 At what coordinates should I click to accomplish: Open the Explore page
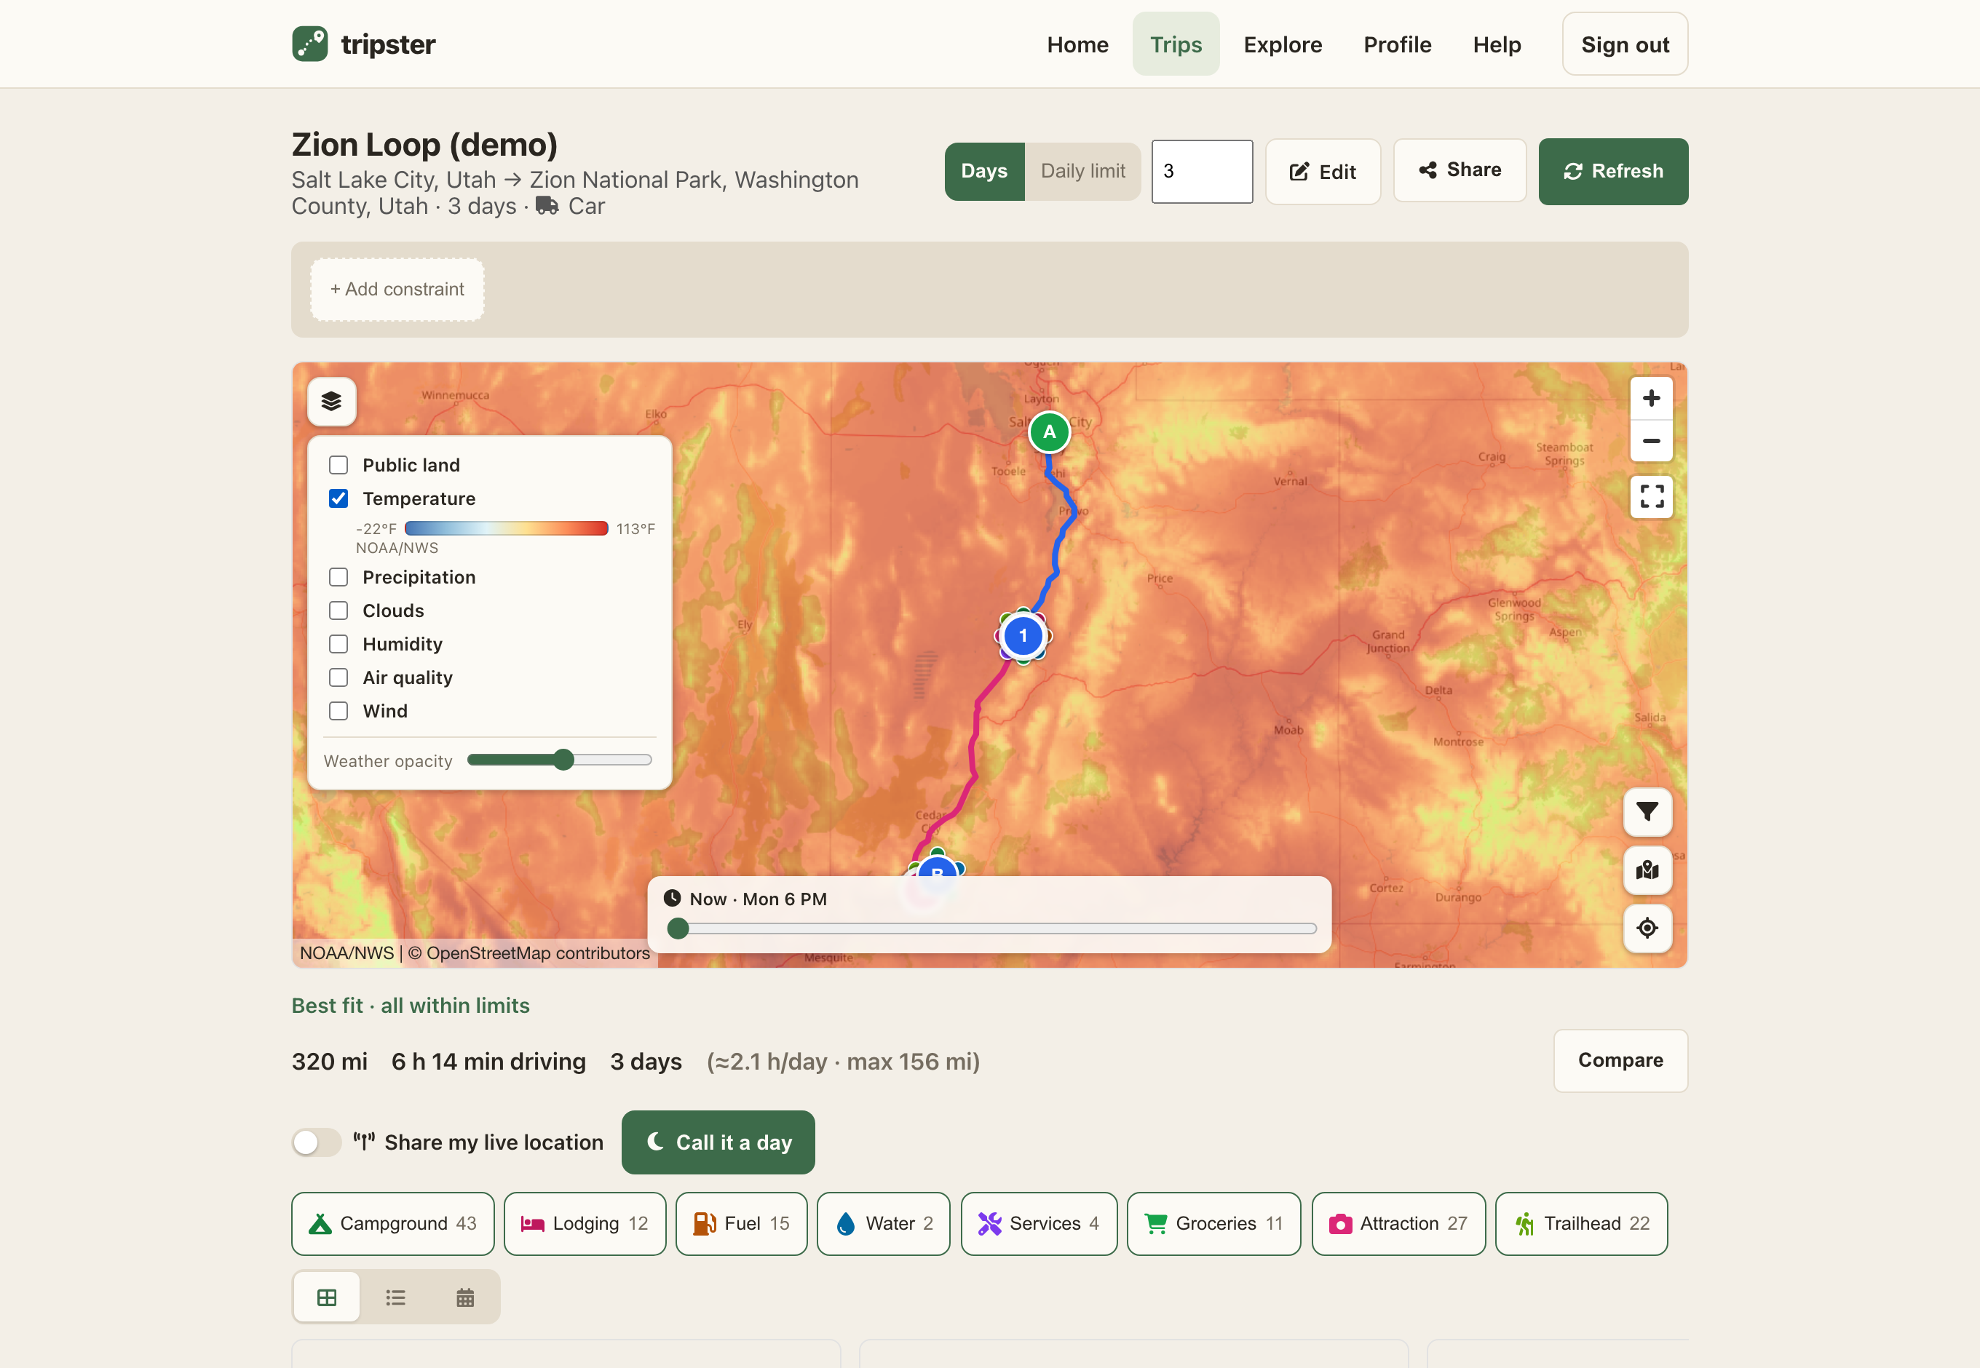coord(1282,44)
